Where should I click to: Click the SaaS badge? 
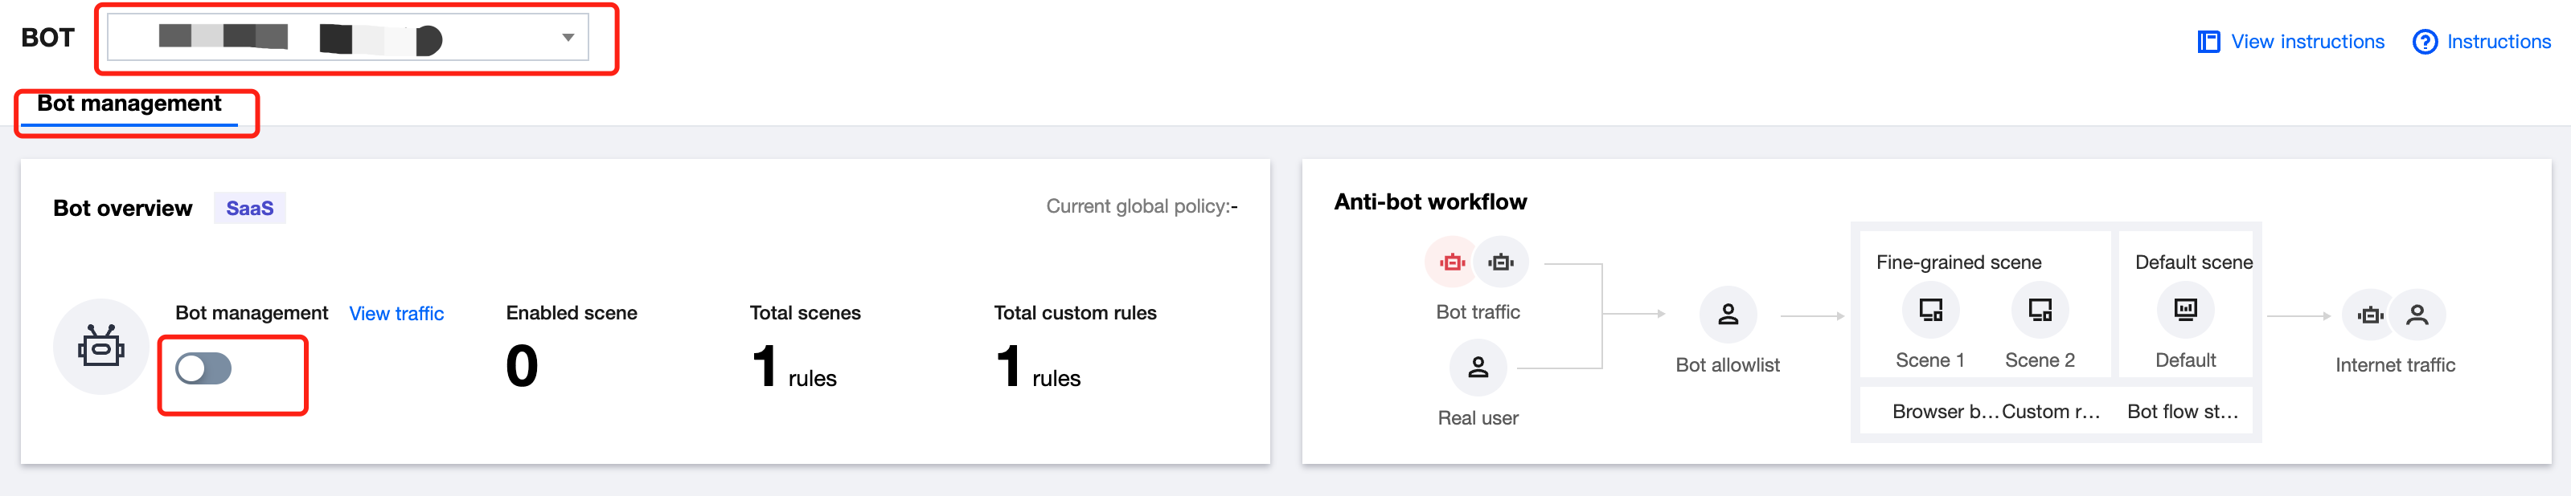coord(249,208)
